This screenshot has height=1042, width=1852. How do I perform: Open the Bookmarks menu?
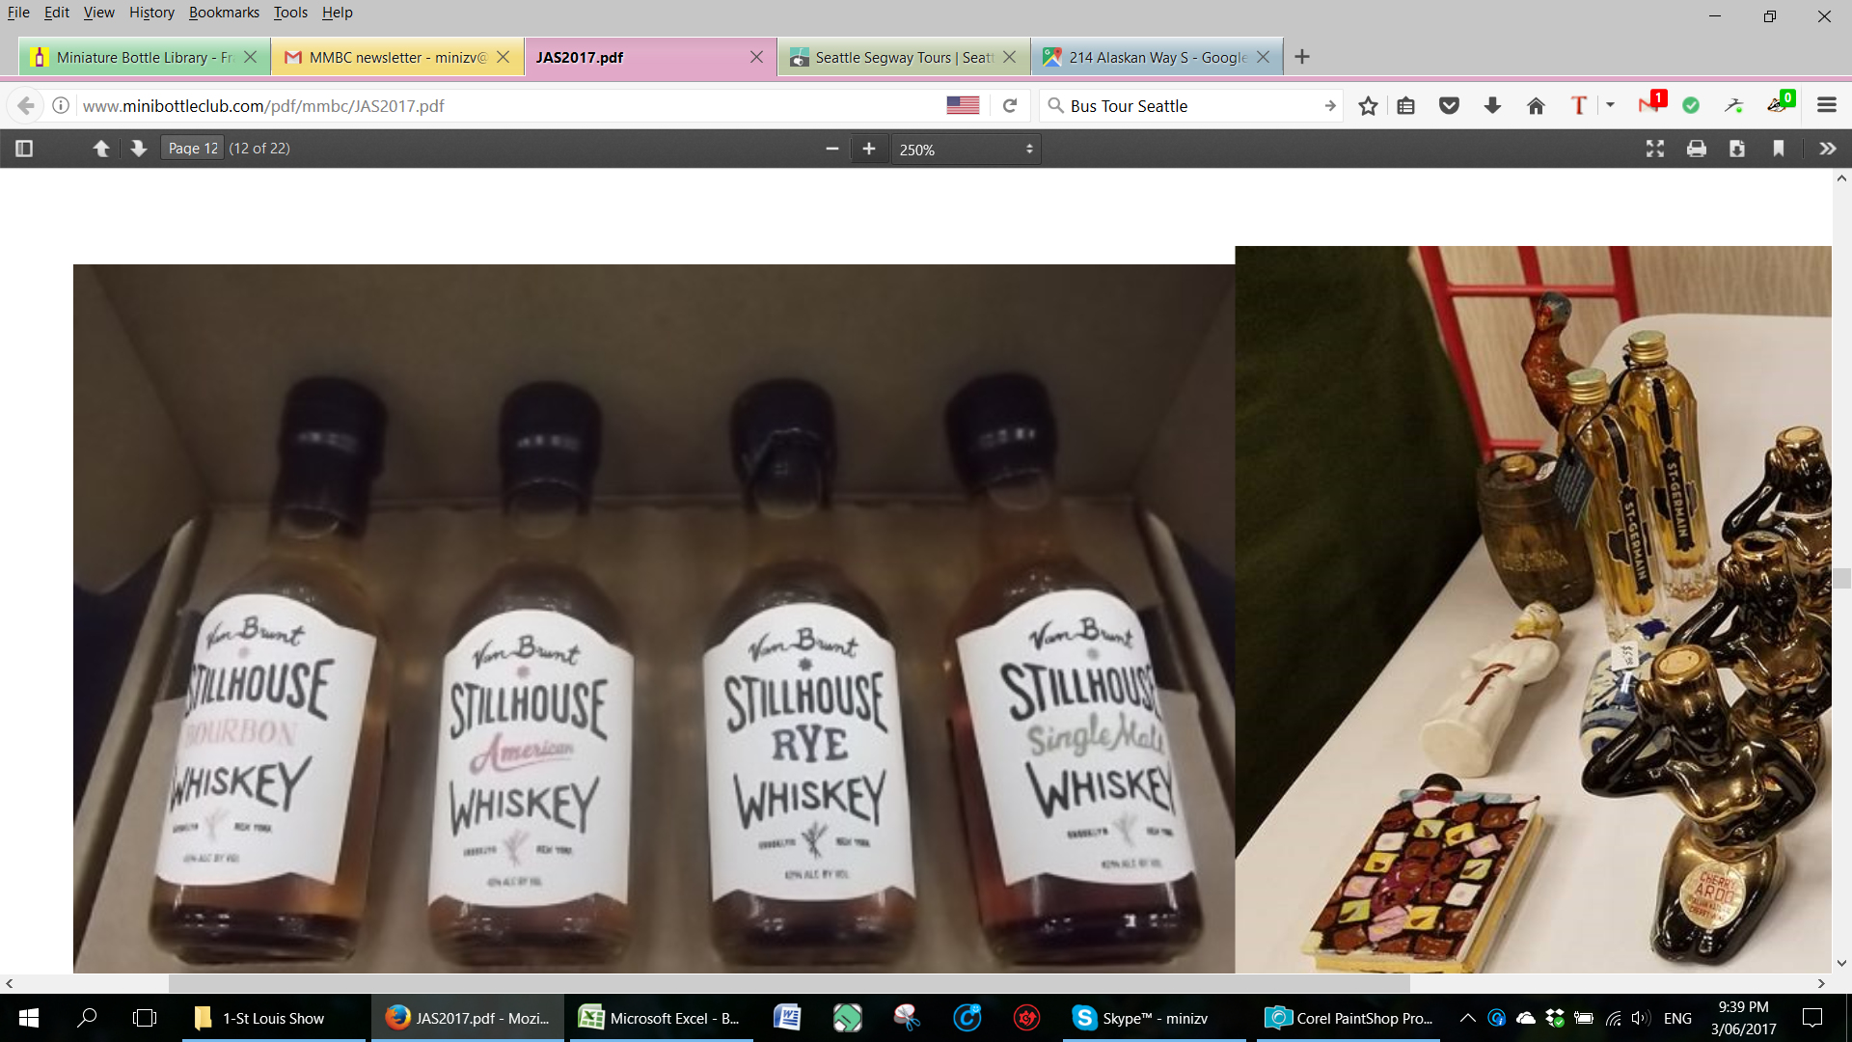[x=224, y=13]
